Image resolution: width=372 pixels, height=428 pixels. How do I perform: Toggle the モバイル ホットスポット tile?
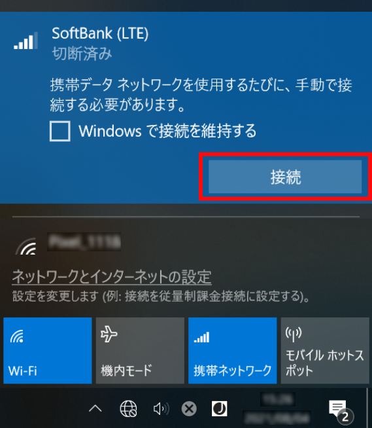pyautogui.click(x=325, y=351)
